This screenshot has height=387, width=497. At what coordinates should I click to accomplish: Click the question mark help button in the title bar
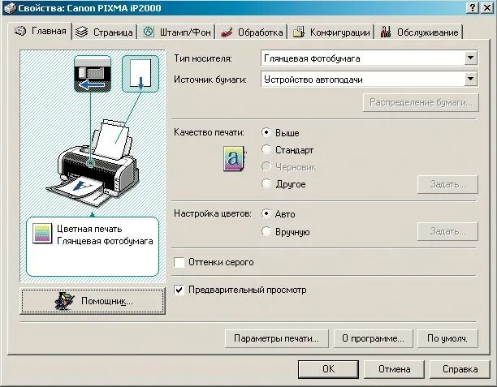click(x=473, y=7)
